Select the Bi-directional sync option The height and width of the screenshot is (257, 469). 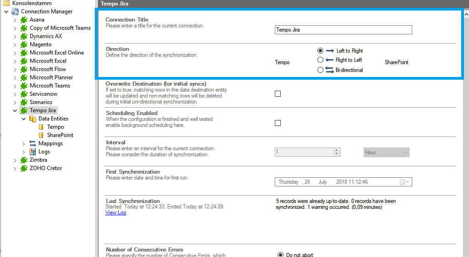(x=321, y=70)
